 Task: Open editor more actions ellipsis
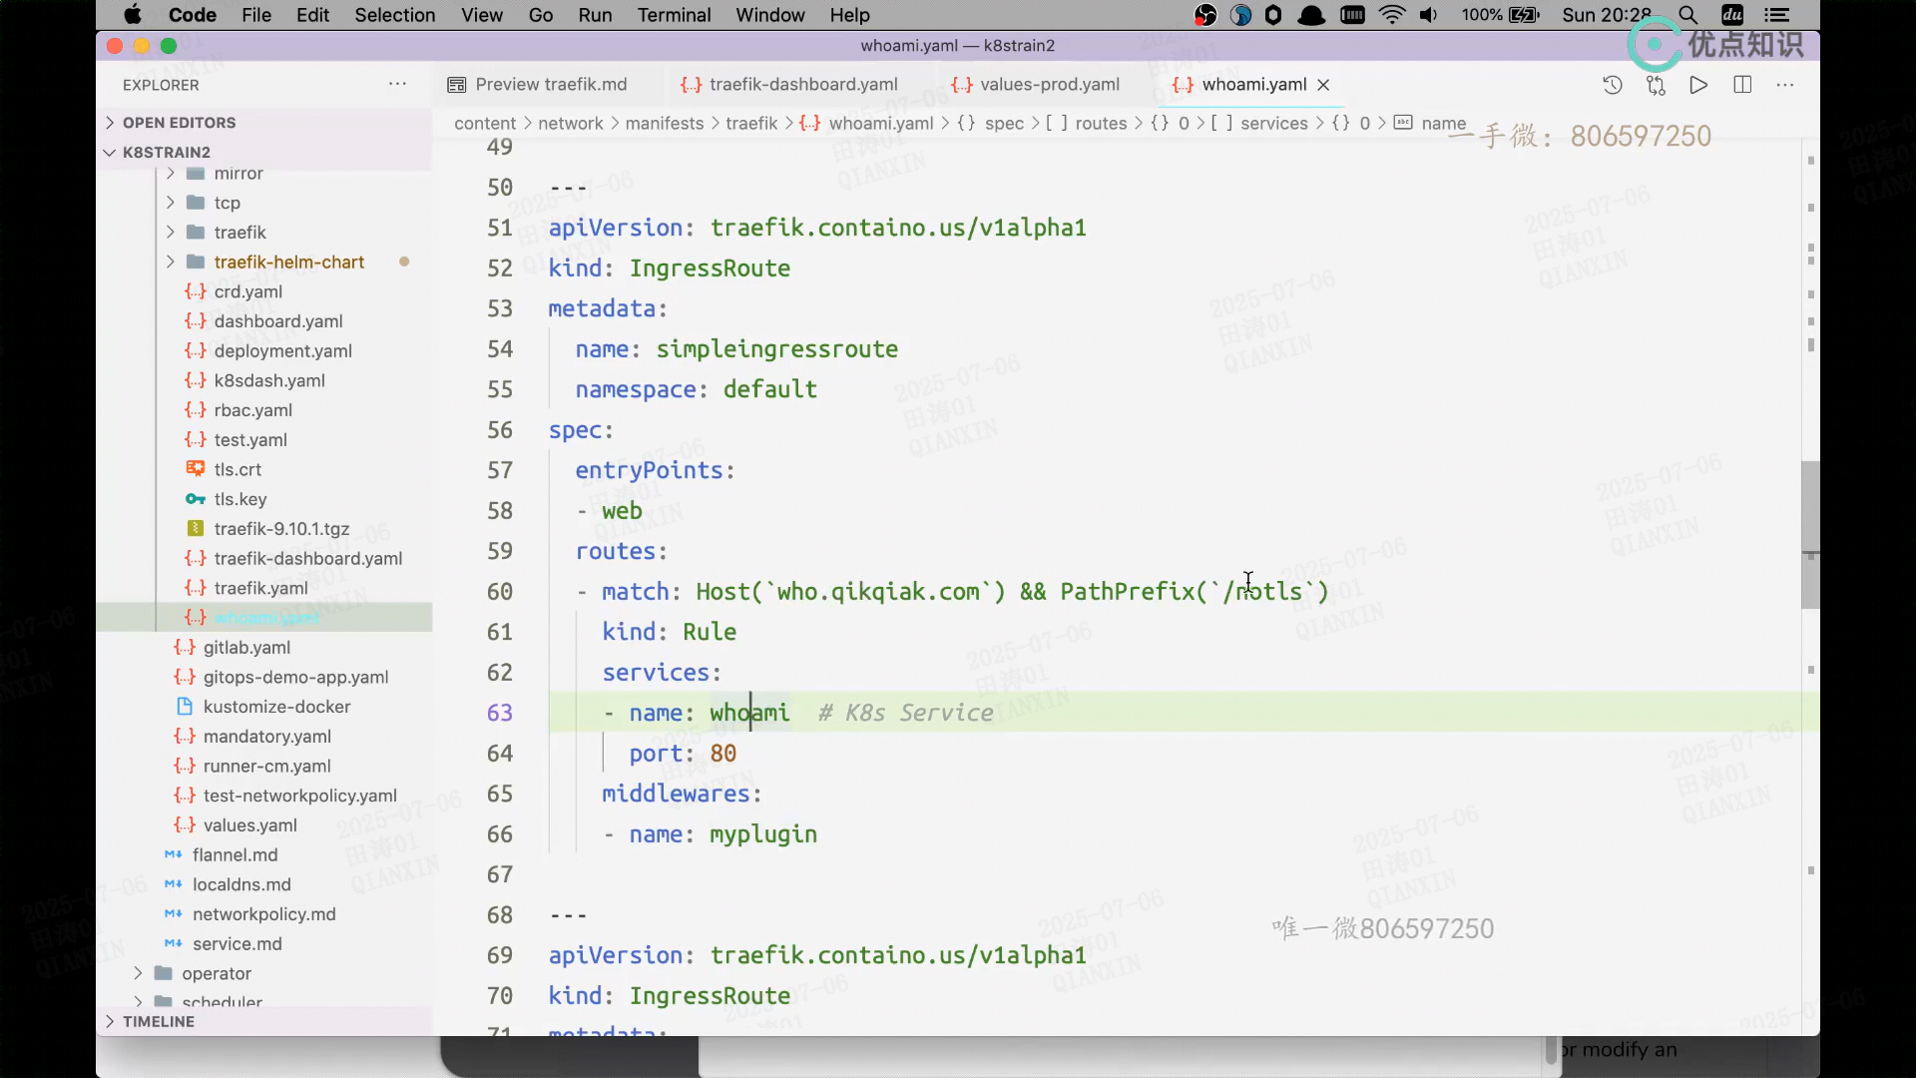[1785, 85]
